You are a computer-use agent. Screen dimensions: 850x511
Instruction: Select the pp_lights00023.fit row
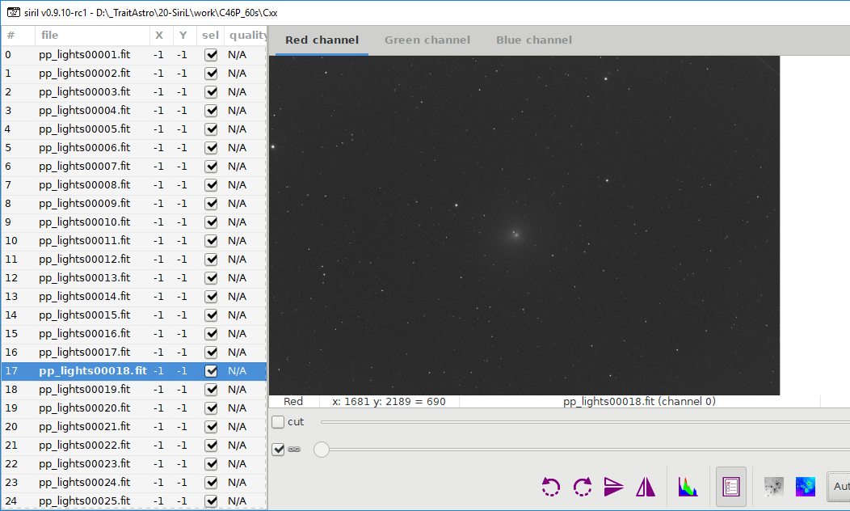click(134, 464)
